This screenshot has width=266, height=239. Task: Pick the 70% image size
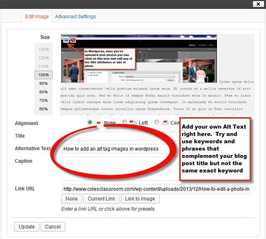[x=43, y=101]
